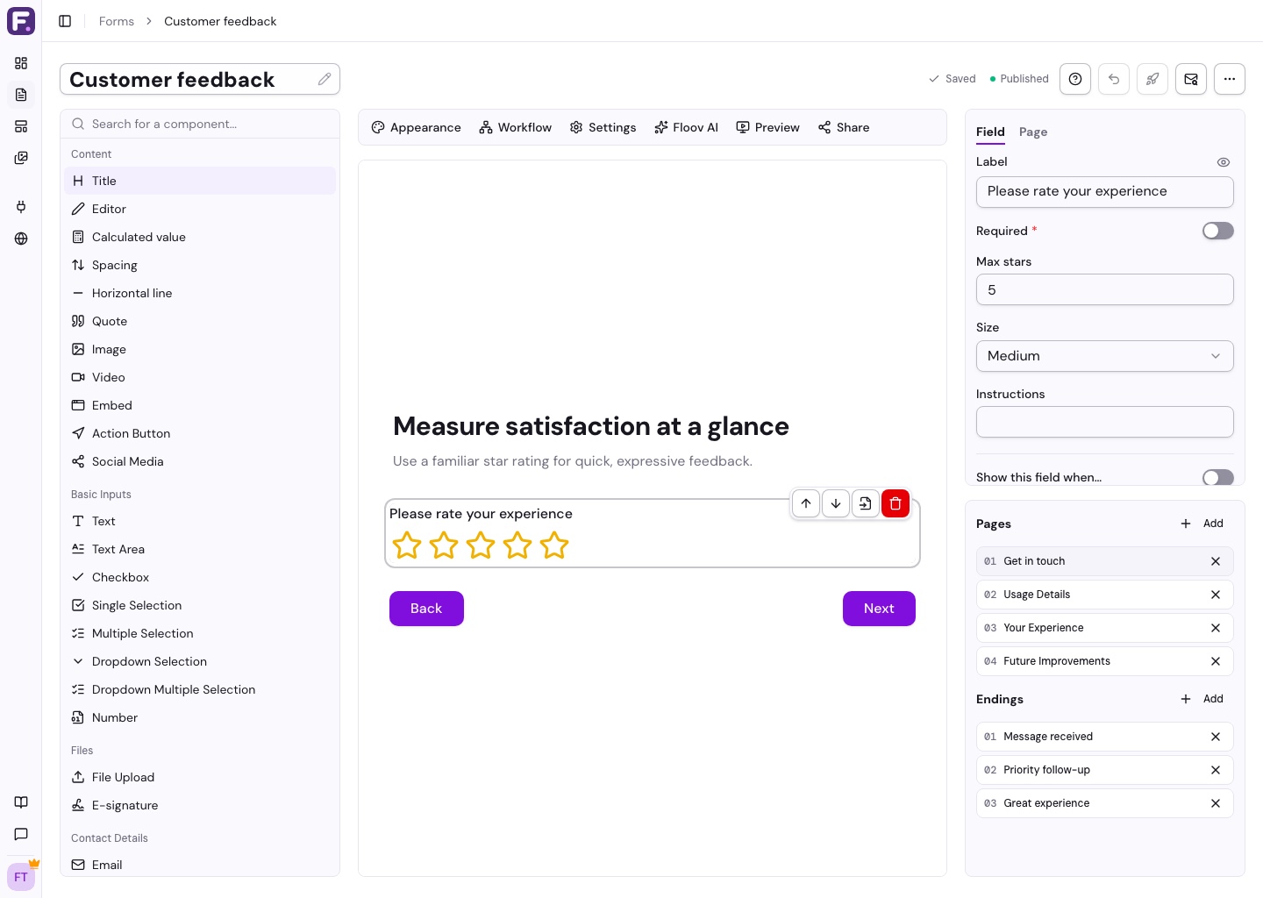This screenshot has width=1263, height=898.
Task: Click the pencil icon to rename form
Action: click(x=325, y=79)
